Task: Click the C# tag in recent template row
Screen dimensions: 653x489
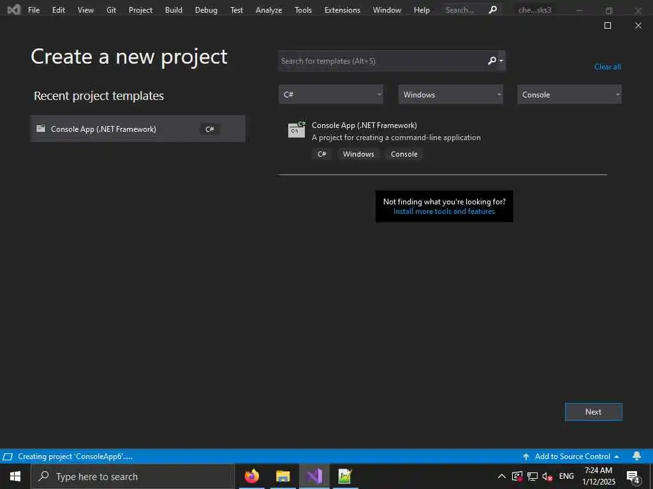Action: 209,129
